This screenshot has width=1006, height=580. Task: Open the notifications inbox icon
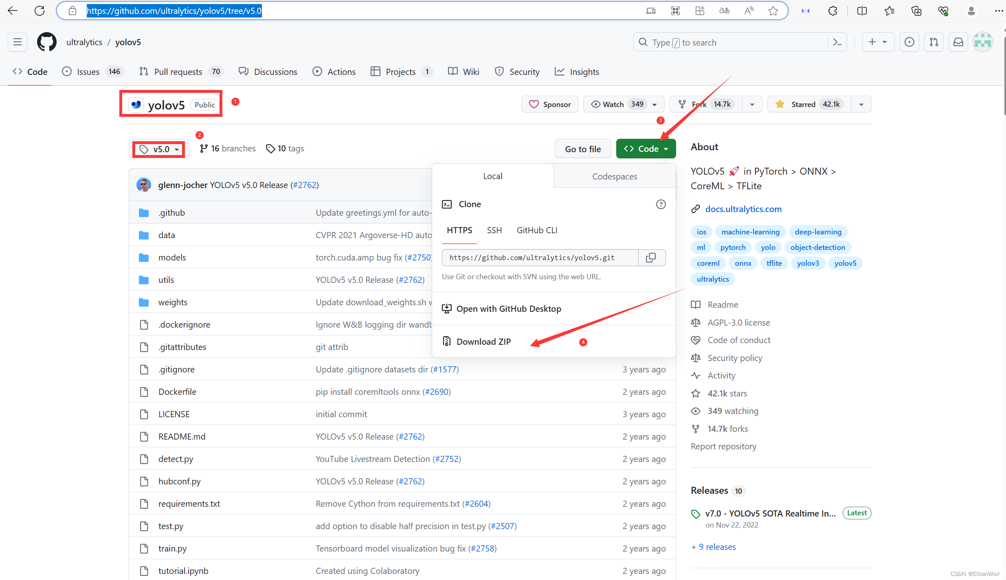tap(958, 42)
